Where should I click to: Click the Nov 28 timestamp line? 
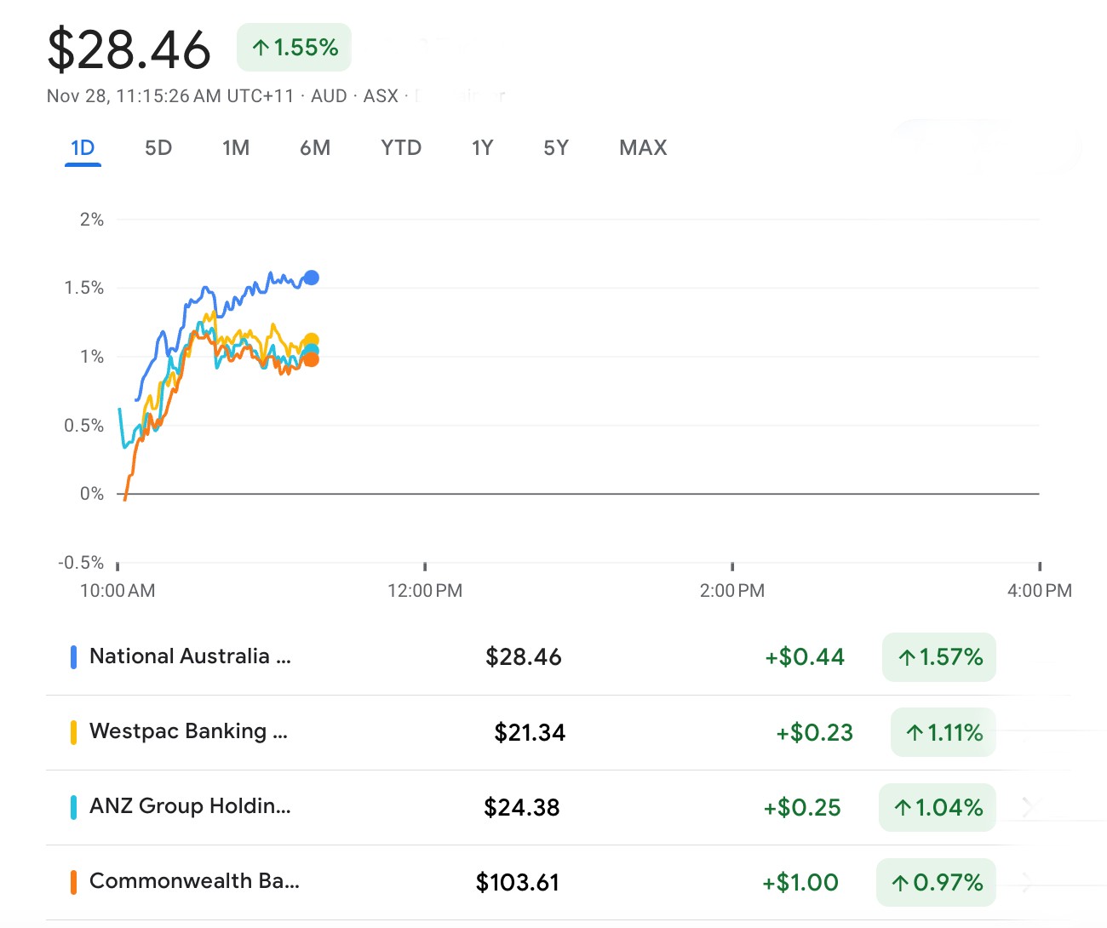222,96
